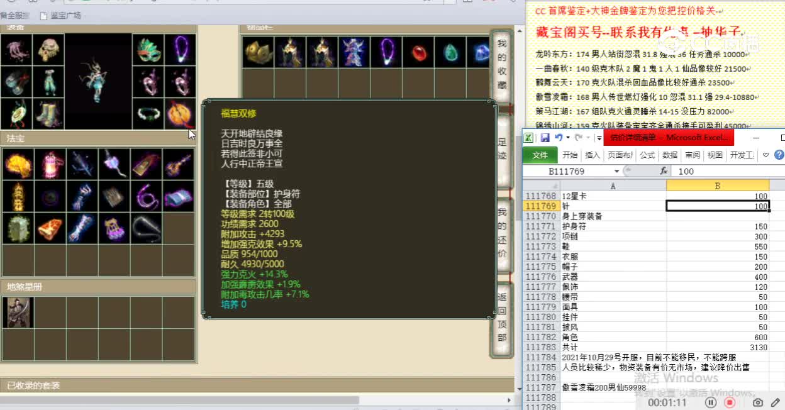Select the boots equipment icon
Screen dimensions: 785x410
[49, 114]
